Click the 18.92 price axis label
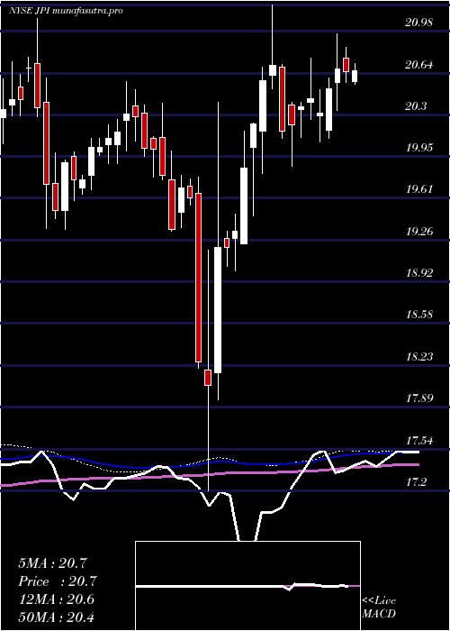450x631 pixels. [x=418, y=272]
